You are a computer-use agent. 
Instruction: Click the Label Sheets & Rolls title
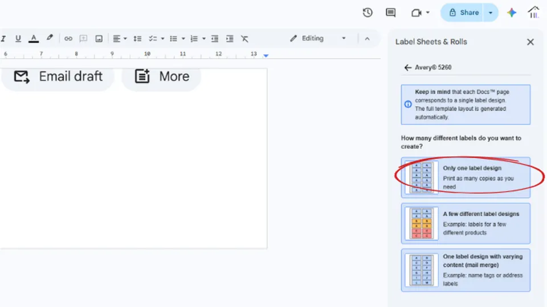[431, 42]
